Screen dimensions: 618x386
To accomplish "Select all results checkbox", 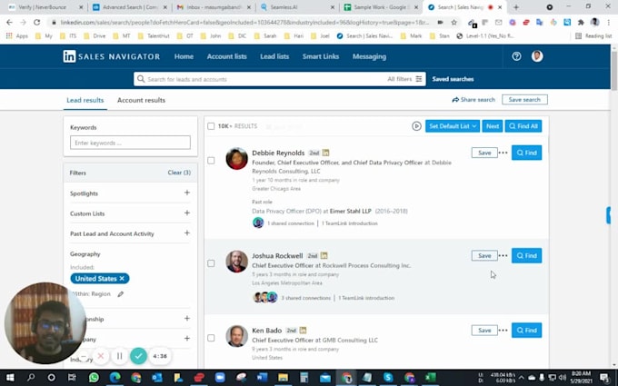I will [x=211, y=126].
